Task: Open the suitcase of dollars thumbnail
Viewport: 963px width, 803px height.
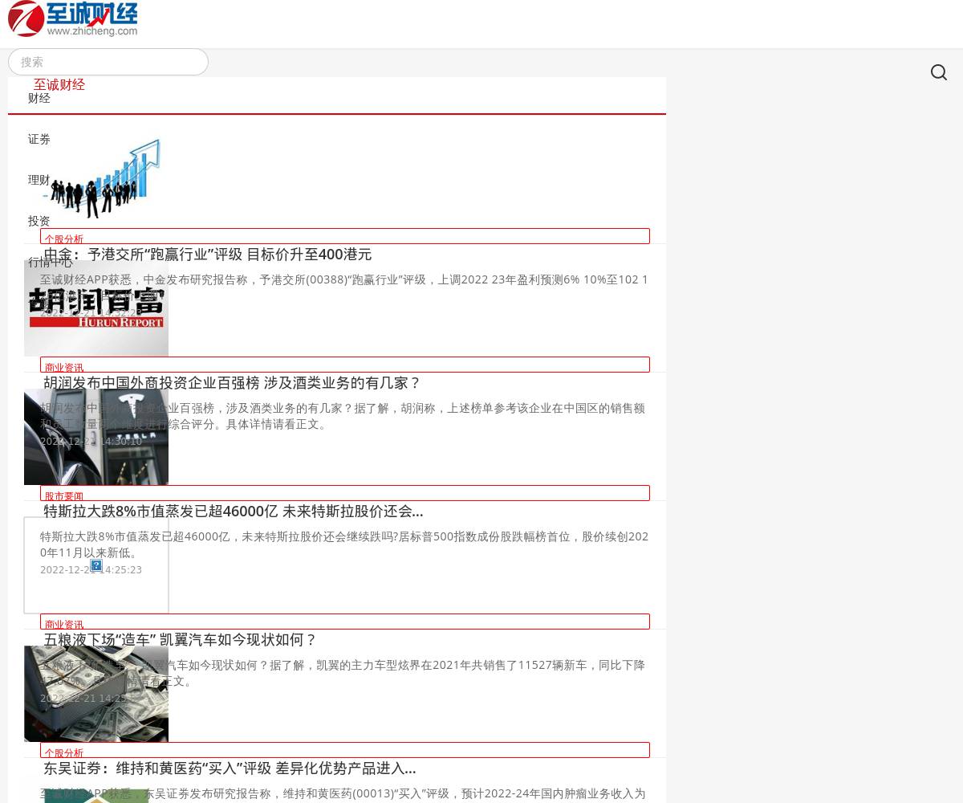Action: point(96,694)
